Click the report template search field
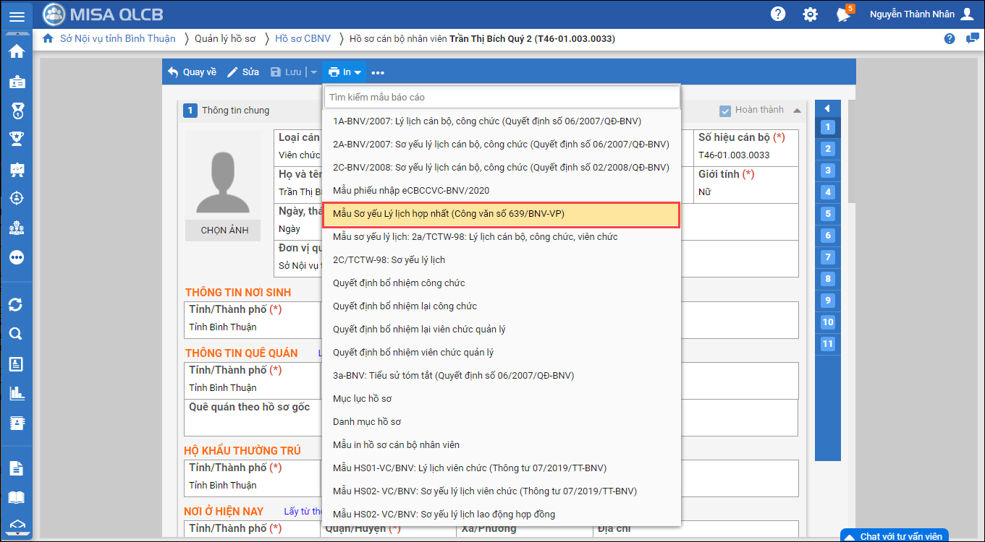985x542 pixels. (x=502, y=97)
